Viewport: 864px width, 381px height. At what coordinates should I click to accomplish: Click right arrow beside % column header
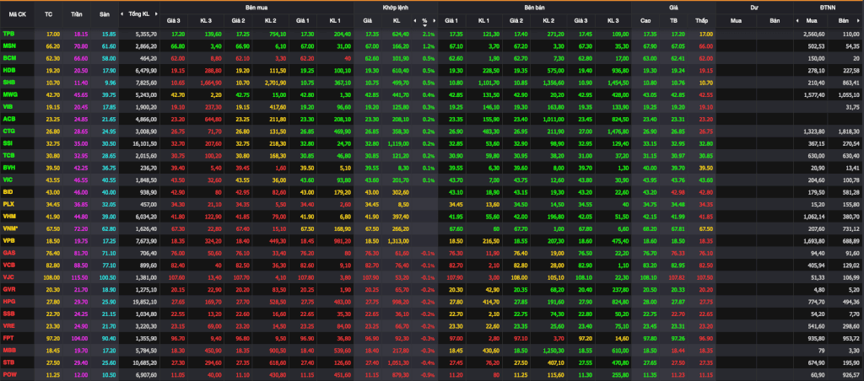pos(435,21)
